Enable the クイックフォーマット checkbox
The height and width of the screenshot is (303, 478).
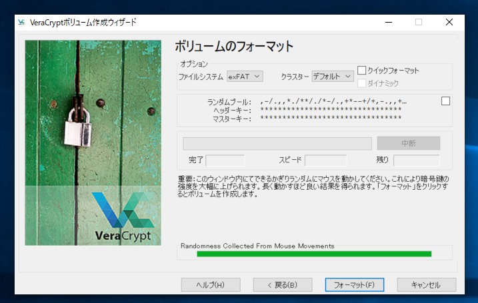[362, 71]
